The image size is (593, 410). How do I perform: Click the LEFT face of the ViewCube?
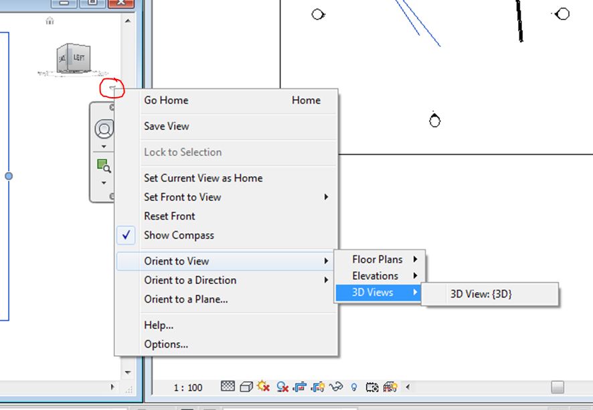click(x=79, y=58)
